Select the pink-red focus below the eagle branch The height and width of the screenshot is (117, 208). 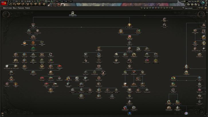tap(129, 37)
